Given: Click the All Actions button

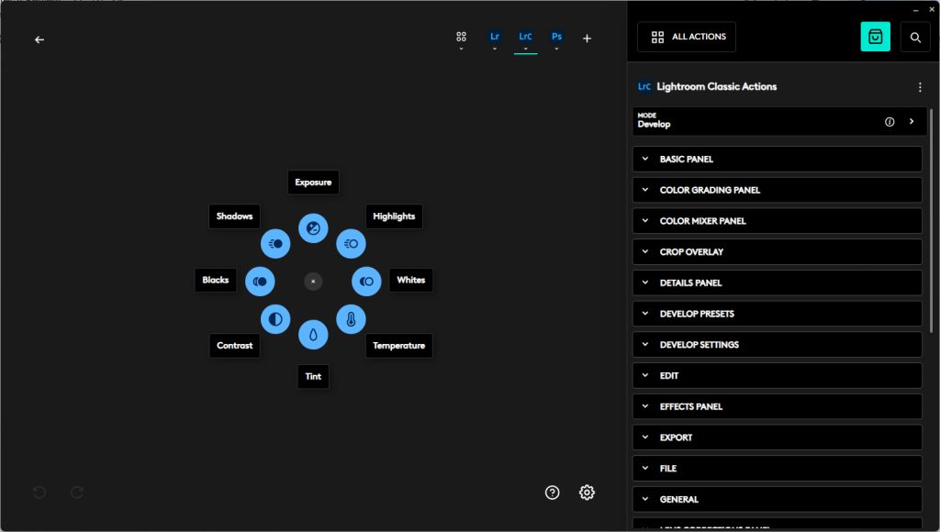Looking at the screenshot, I should click(687, 37).
